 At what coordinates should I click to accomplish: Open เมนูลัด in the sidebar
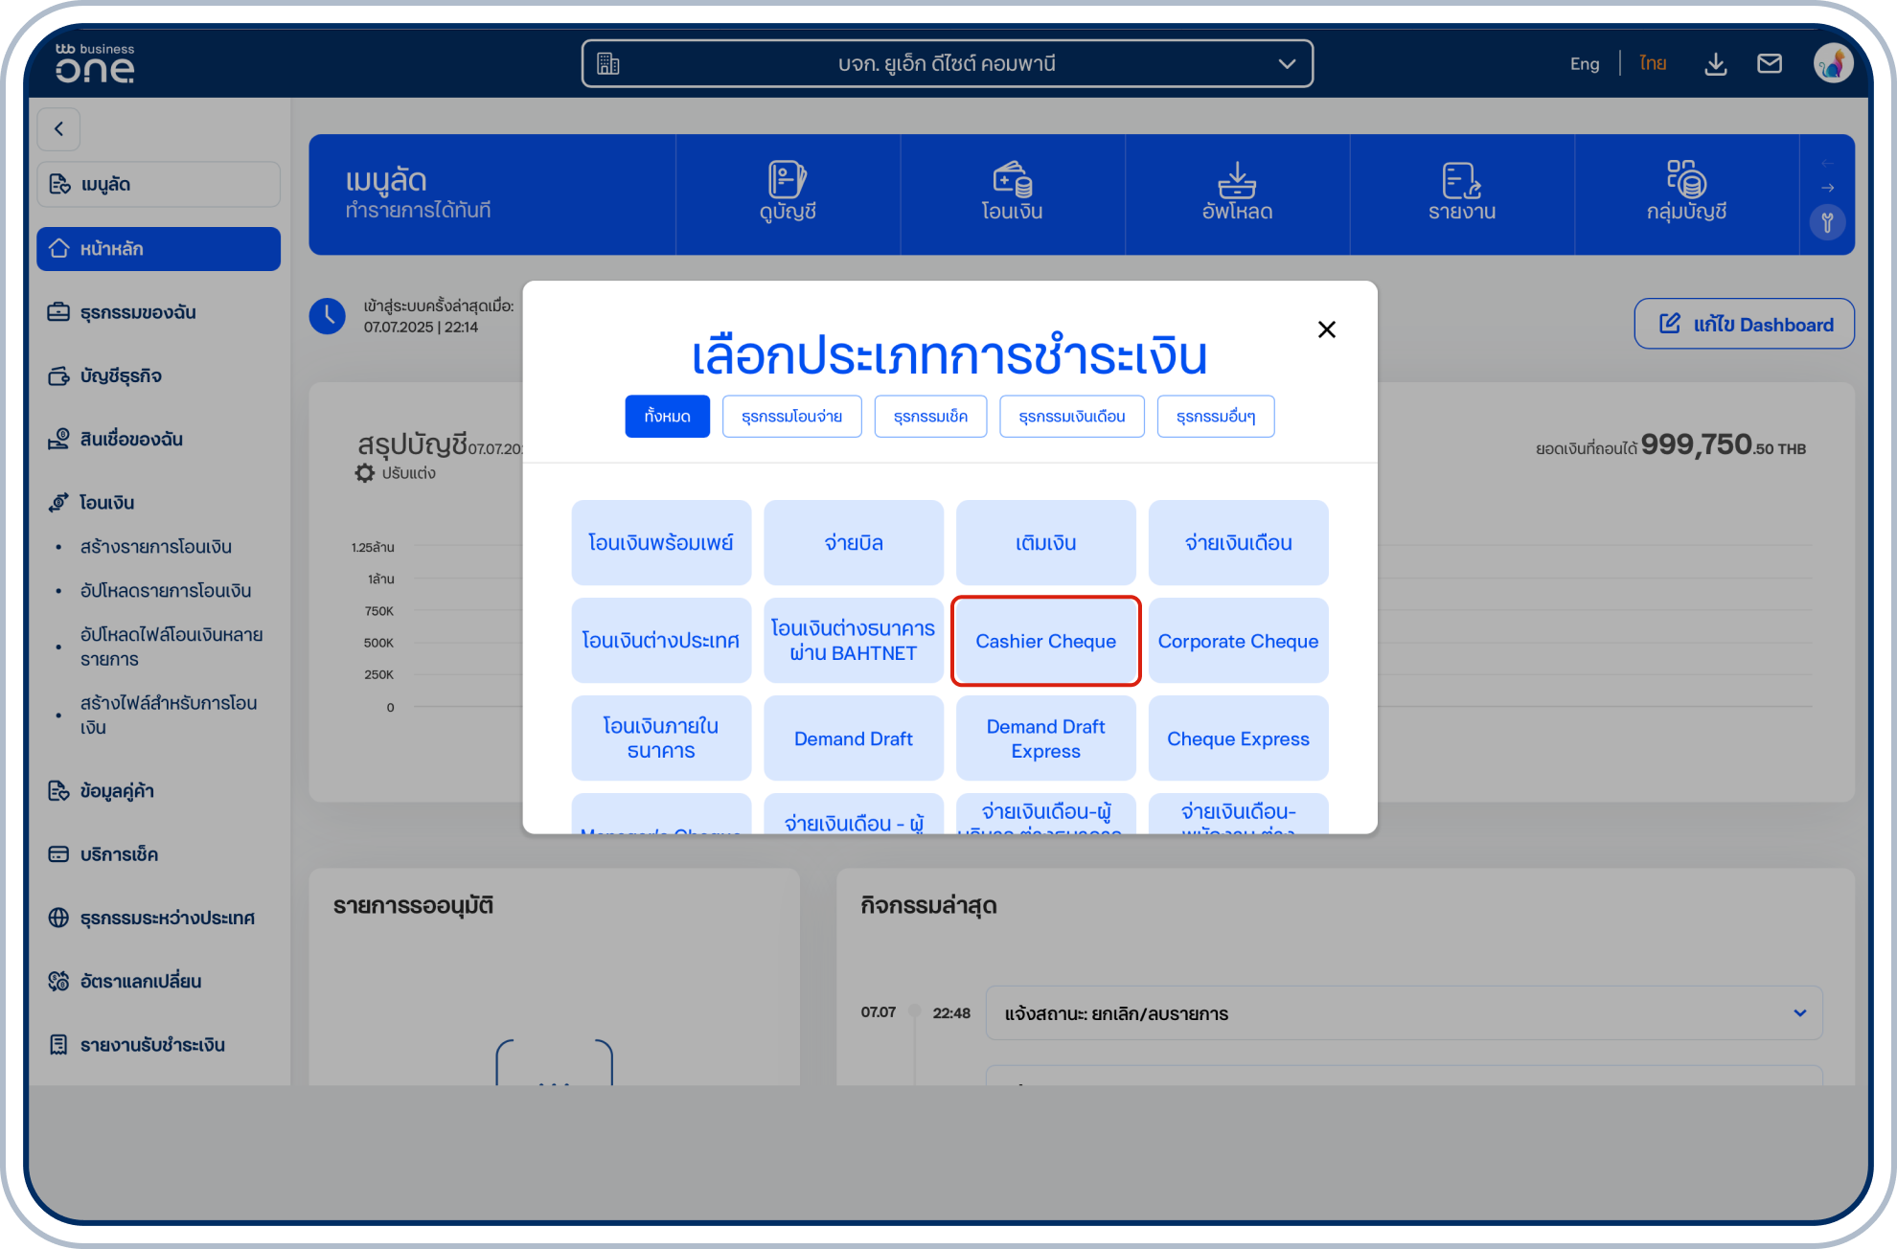(159, 184)
